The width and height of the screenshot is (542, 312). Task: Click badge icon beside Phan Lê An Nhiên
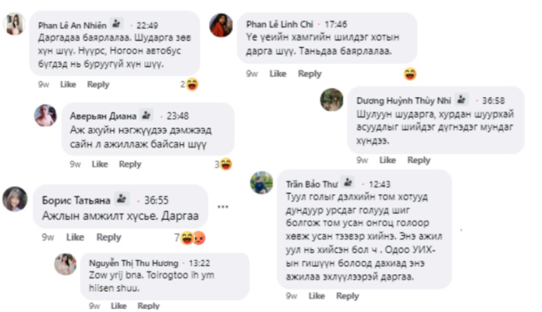click(117, 24)
